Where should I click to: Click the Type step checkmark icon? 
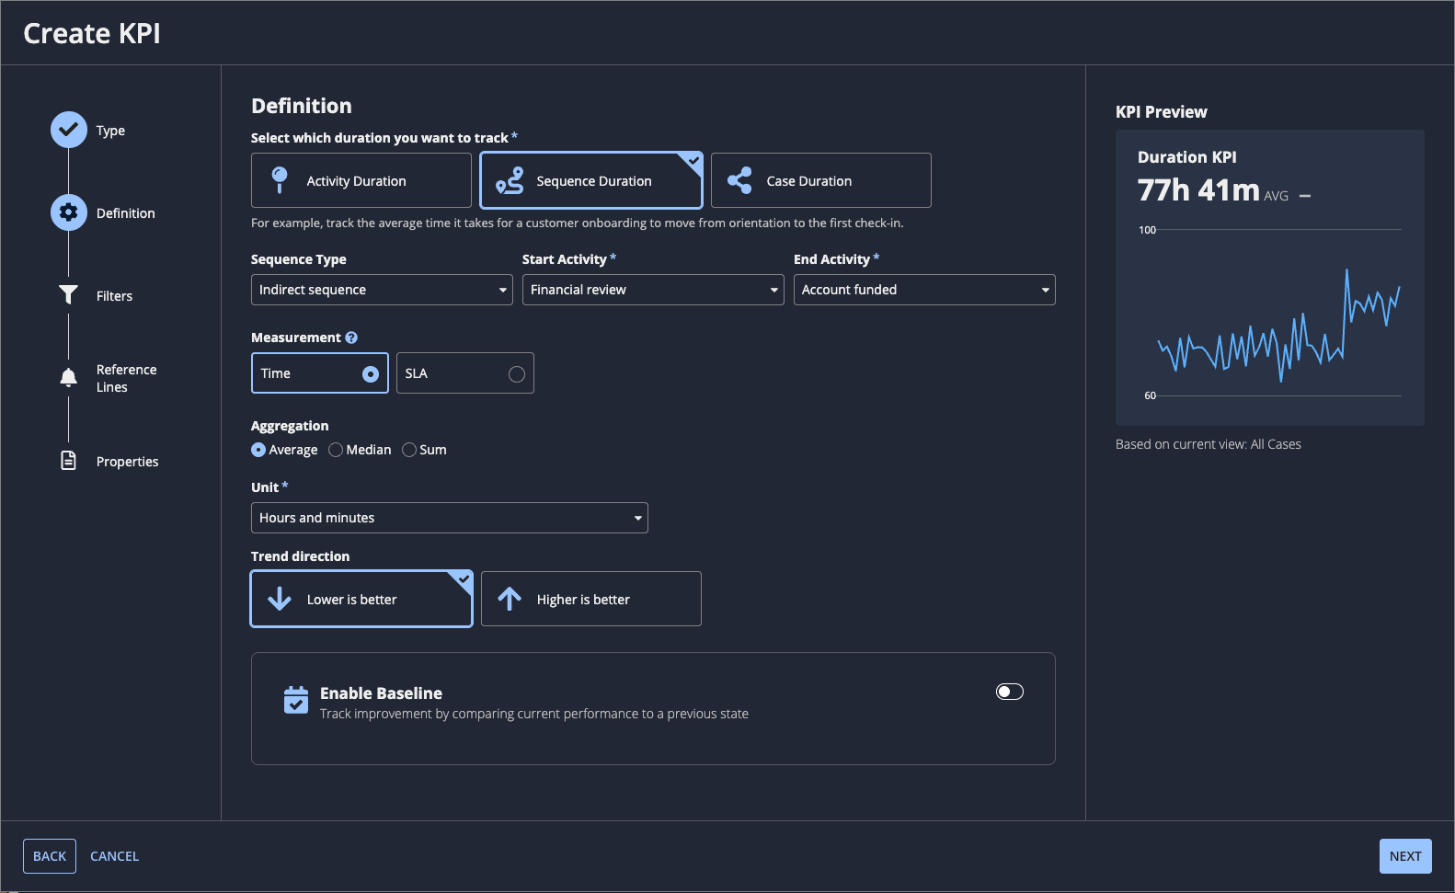(69, 130)
